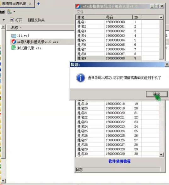Click the ID column header in table

pyautogui.click(x=137, y=18)
